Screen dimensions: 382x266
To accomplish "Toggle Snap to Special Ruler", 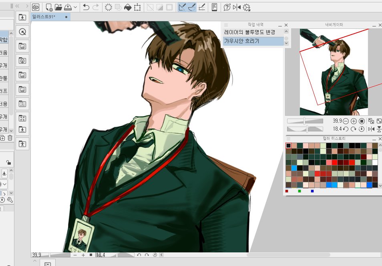I will point(192,7).
